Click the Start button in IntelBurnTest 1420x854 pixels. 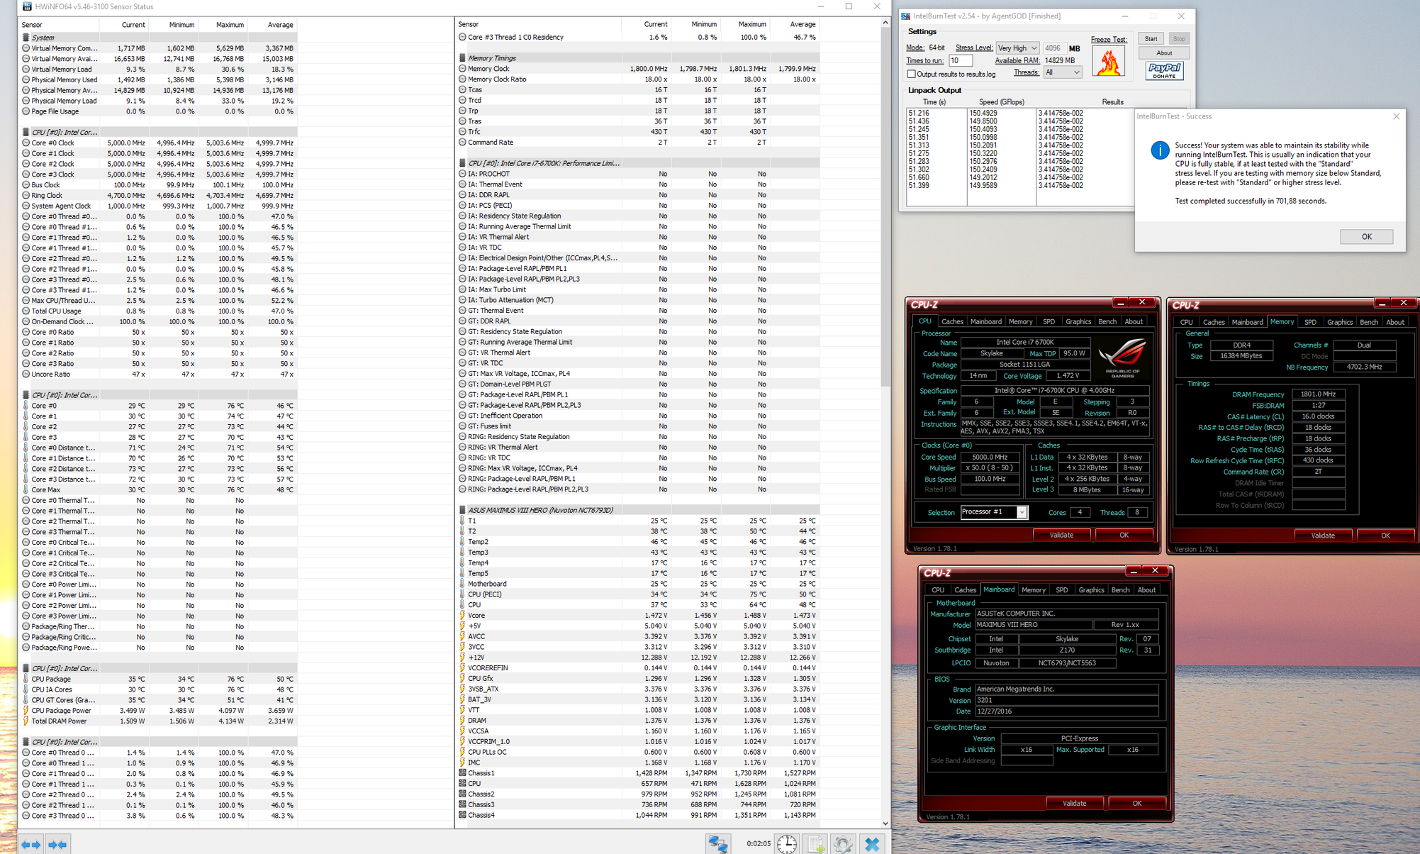(1151, 39)
